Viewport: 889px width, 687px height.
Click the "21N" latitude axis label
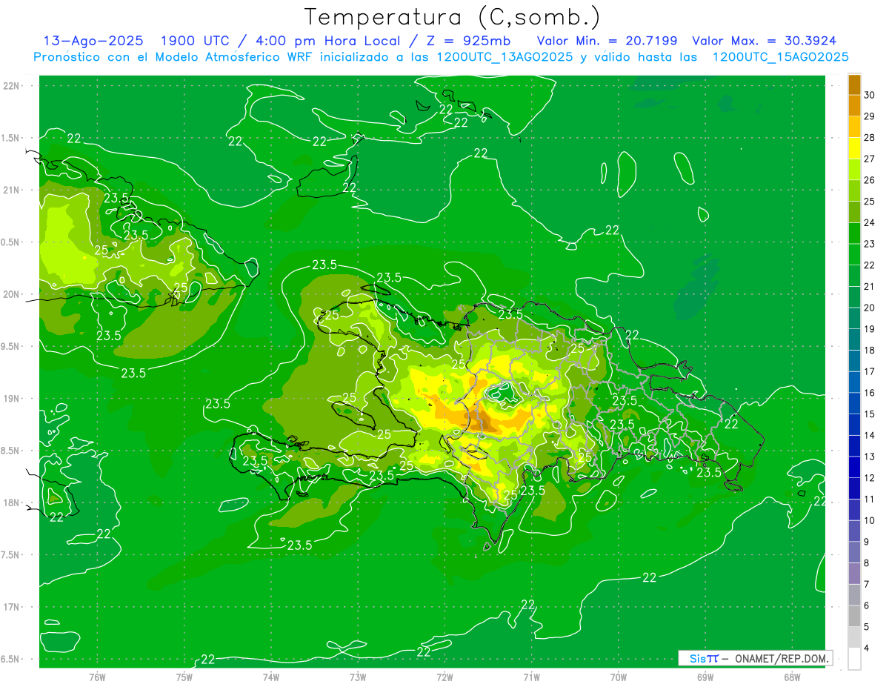point(12,190)
